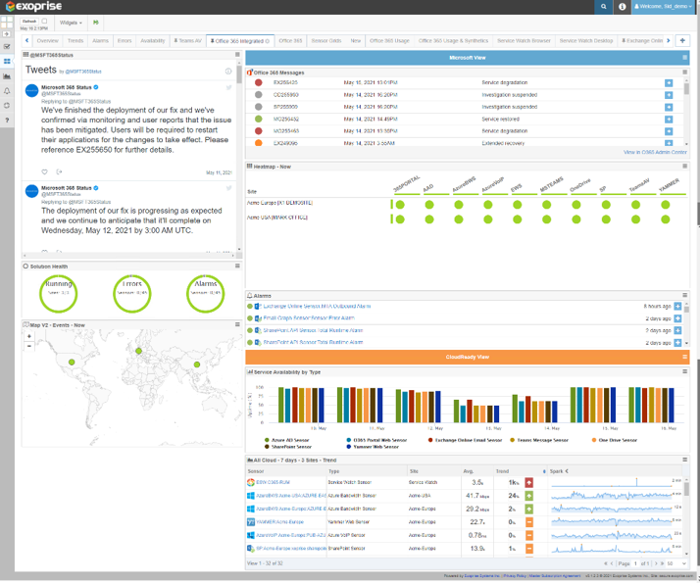Add a new dashboard with plus button
Viewport: 700px width, 583px height.
click(x=682, y=40)
